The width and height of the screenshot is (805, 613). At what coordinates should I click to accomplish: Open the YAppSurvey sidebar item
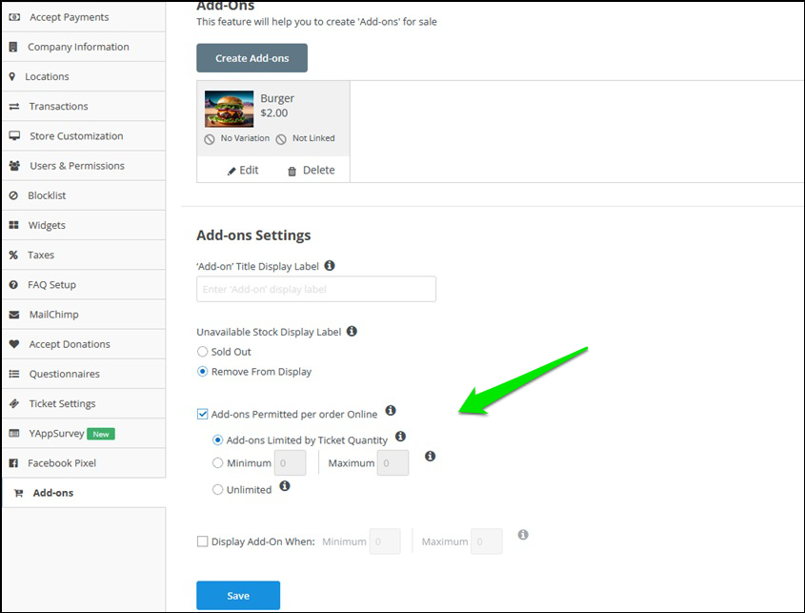point(56,433)
